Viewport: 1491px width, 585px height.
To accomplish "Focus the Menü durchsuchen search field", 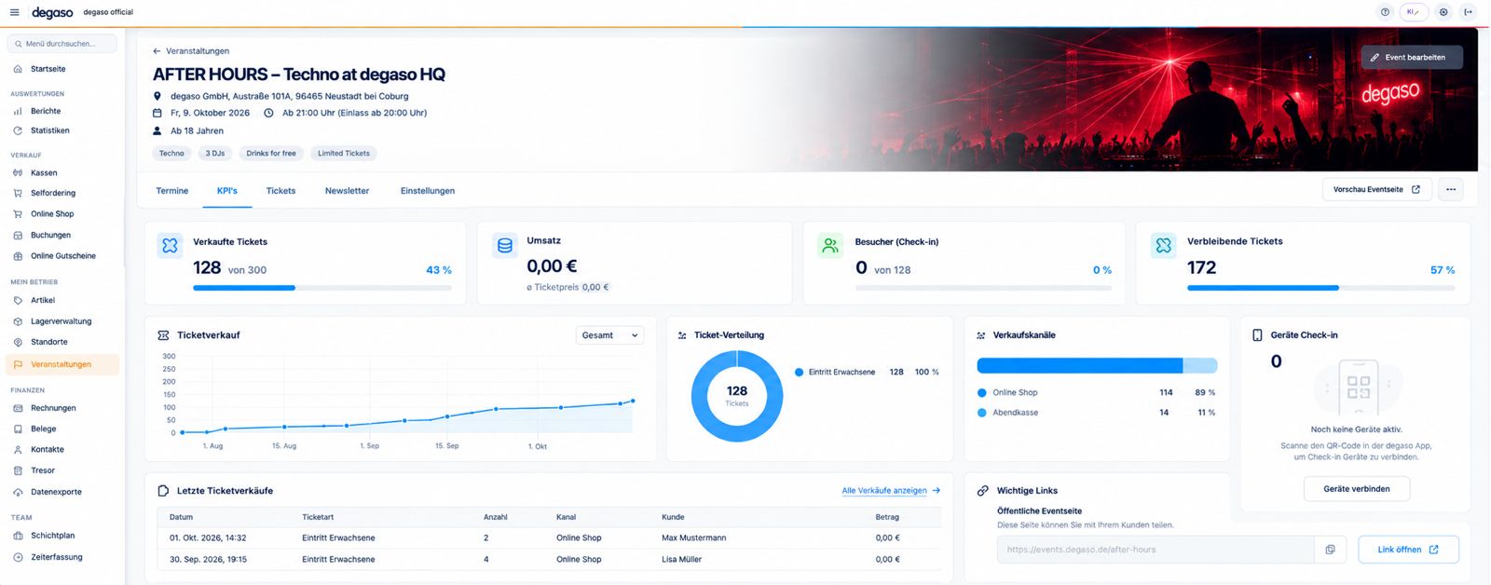I will [62, 44].
